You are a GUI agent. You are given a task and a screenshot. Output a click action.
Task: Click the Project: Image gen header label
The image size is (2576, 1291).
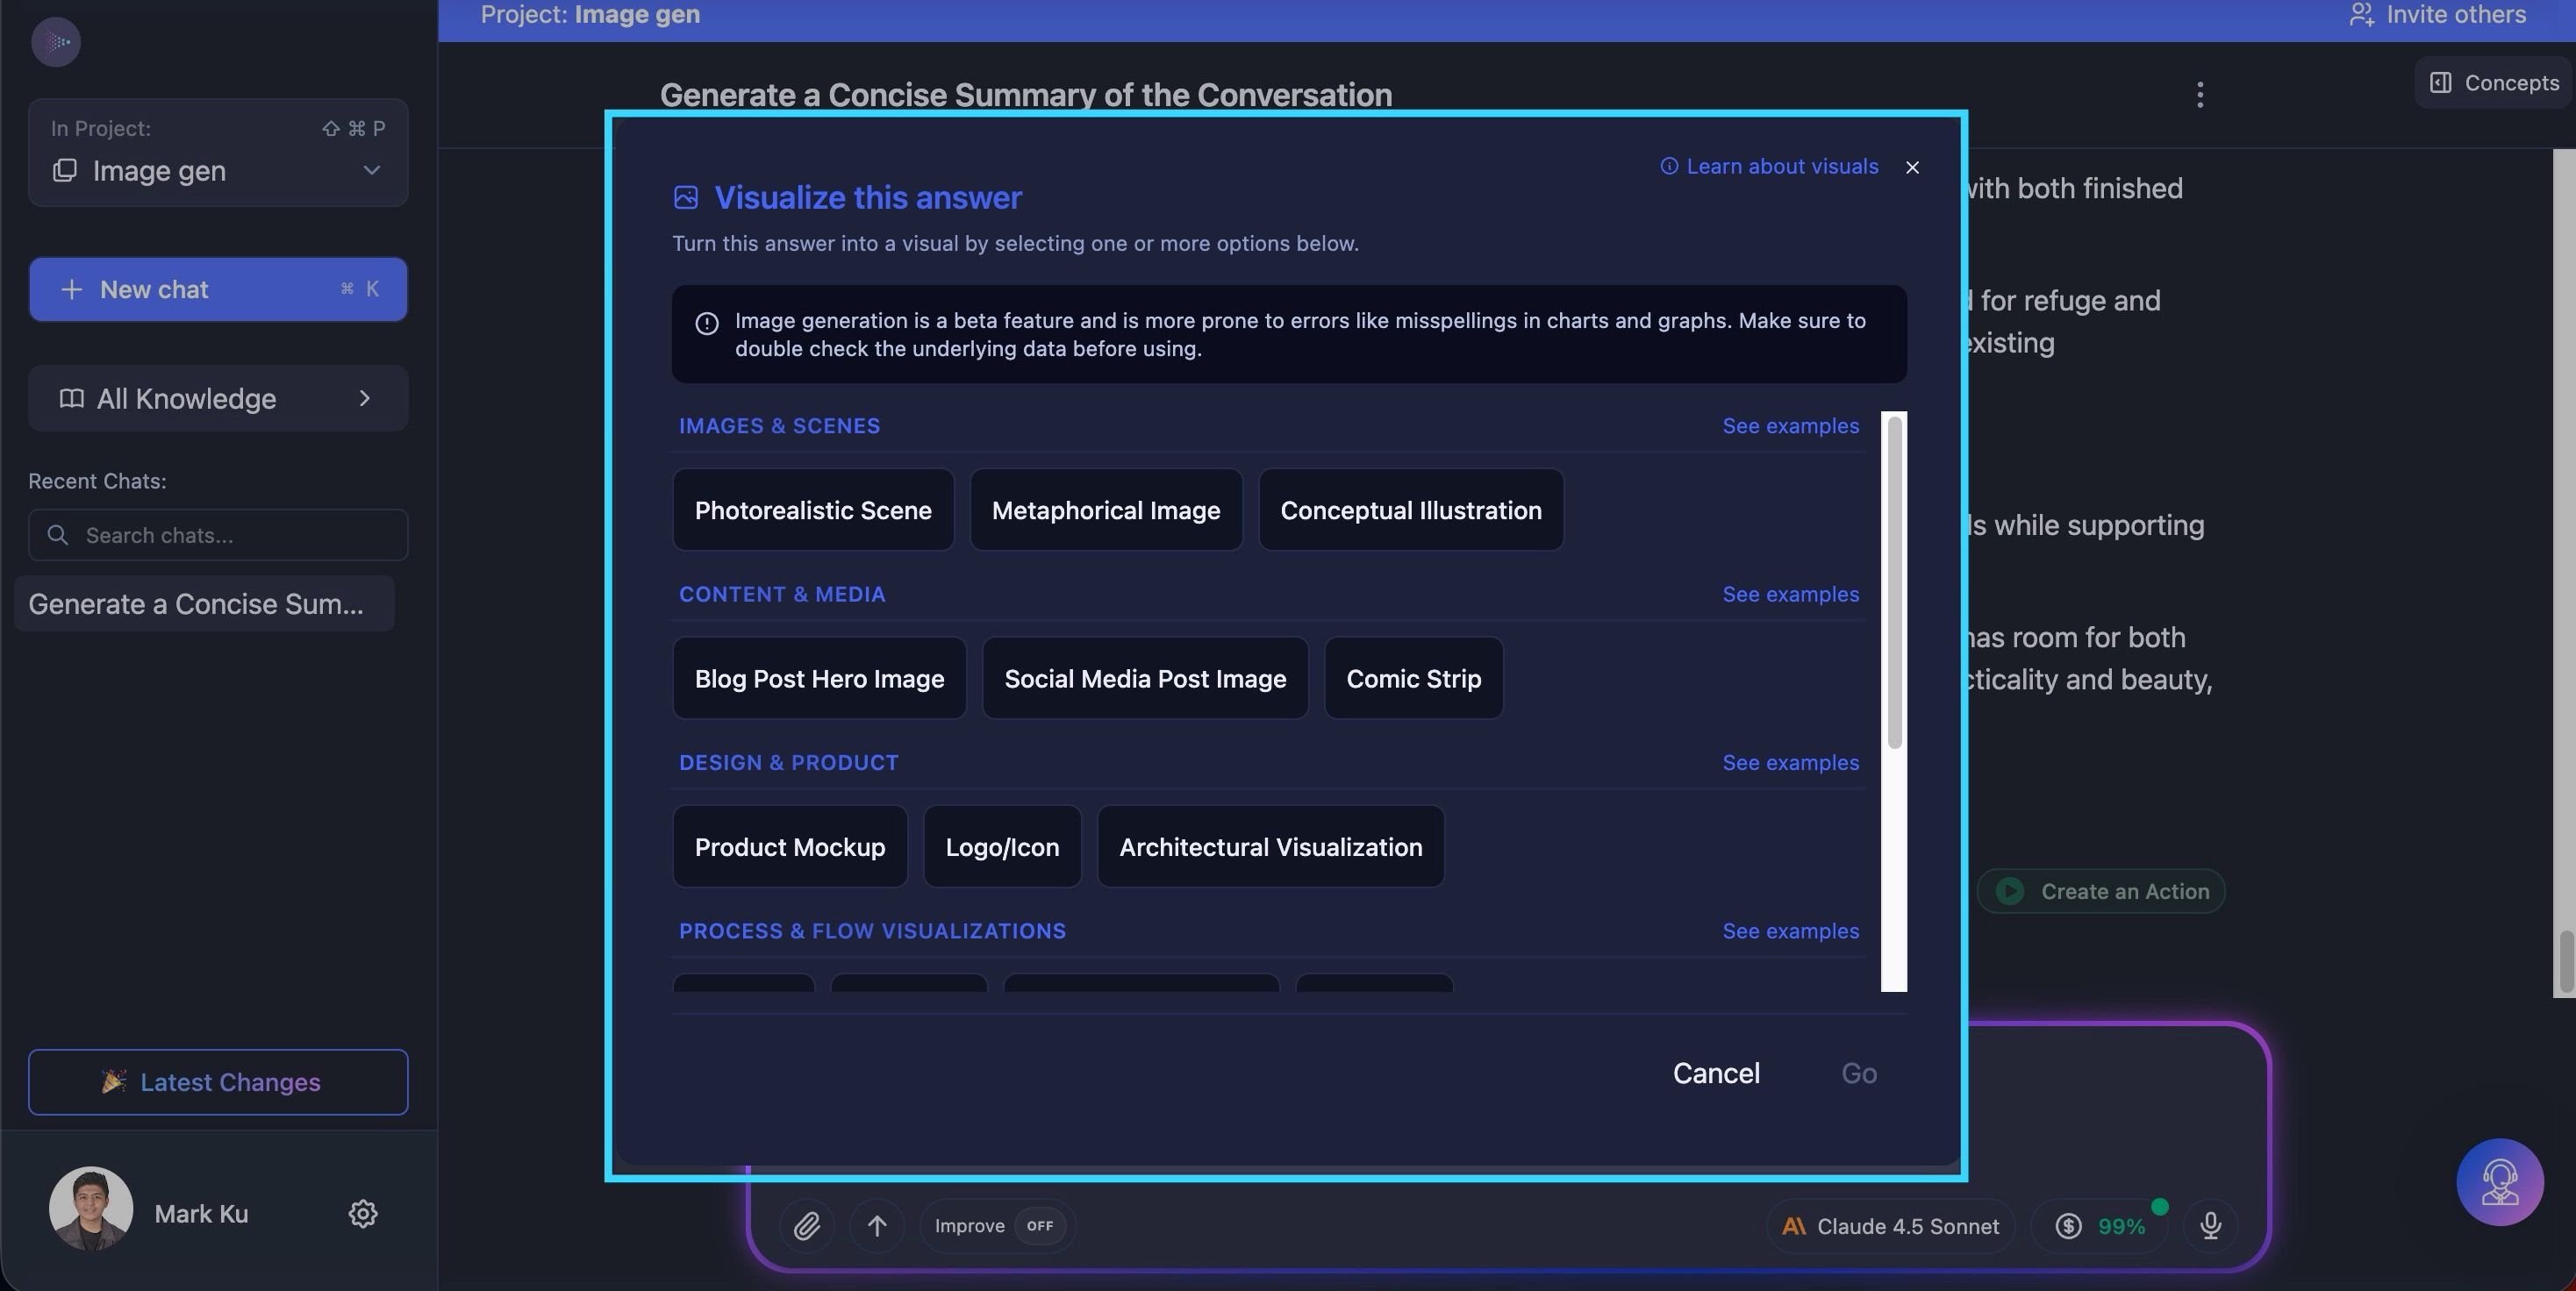[x=590, y=15]
